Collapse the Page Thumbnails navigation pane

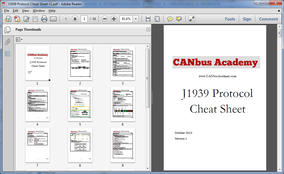(148, 30)
